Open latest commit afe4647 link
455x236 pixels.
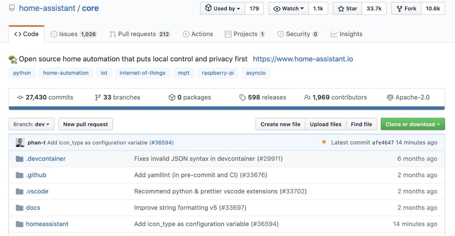(x=383, y=142)
